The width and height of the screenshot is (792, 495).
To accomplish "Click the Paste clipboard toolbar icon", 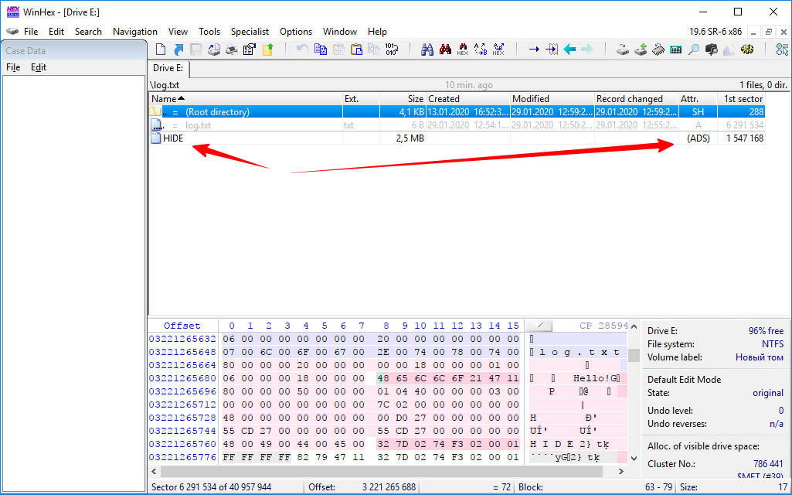I will (357, 49).
